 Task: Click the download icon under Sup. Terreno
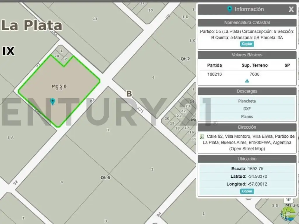point(247,81)
